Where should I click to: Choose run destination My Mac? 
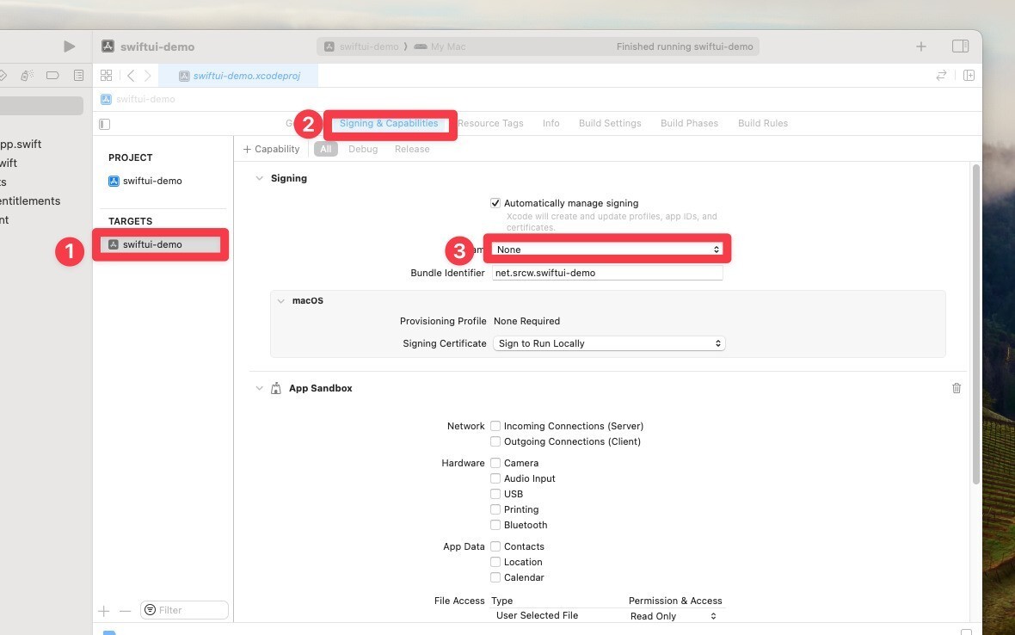(440, 46)
